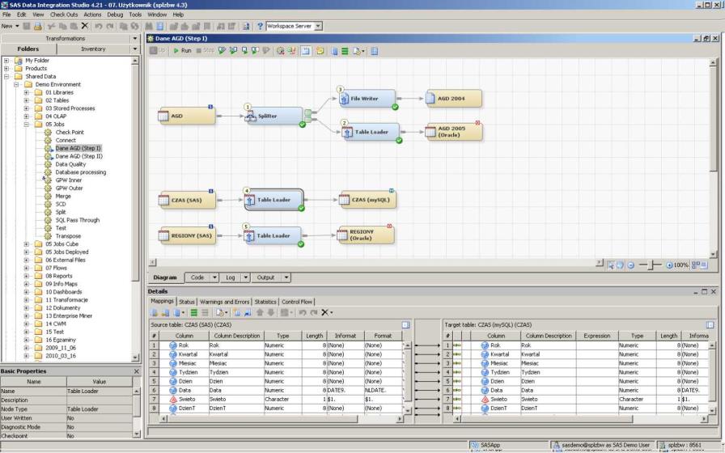This screenshot has width=725, height=453.
Task: Select the AGD 2004 output file node
Action: [x=454, y=99]
